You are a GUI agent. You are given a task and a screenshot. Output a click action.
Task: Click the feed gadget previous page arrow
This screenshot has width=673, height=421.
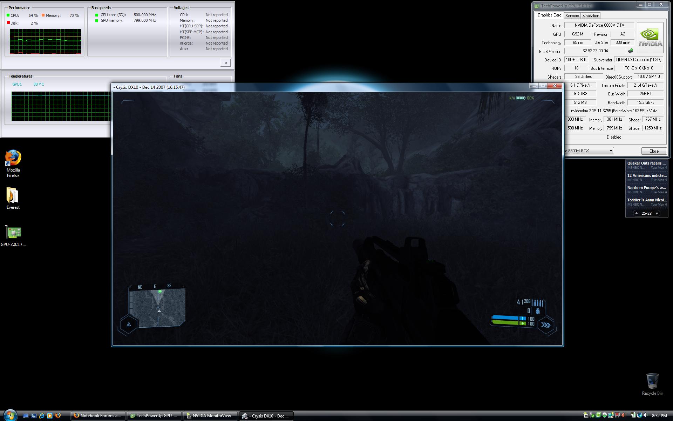click(x=637, y=213)
